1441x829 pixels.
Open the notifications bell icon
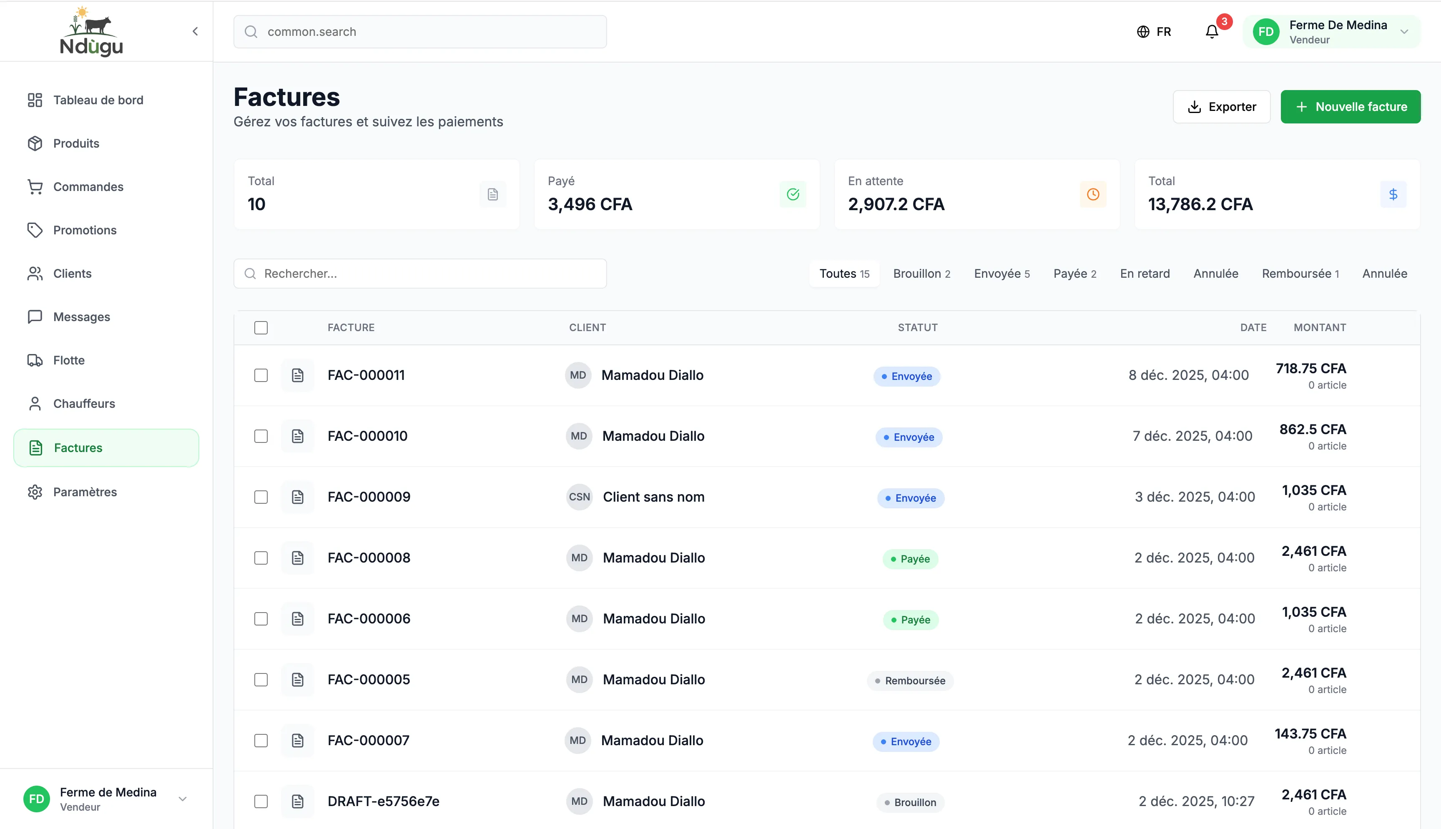(x=1212, y=32)
